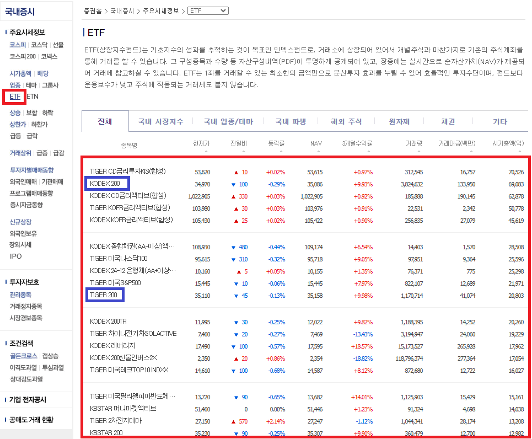The width and height of the screenshot is (532, 439).
Task: Open 업종 sidebar link
Action: 15,85
